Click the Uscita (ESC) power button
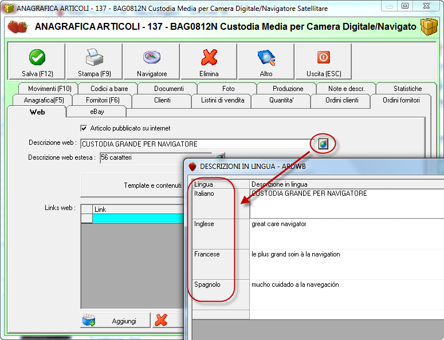The width and height of the screenshot is (444, 340). pyautogui.click(x=324, y=62)
